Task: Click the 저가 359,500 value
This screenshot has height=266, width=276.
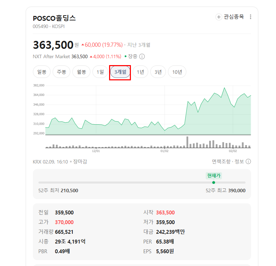Action: [165, 222]
